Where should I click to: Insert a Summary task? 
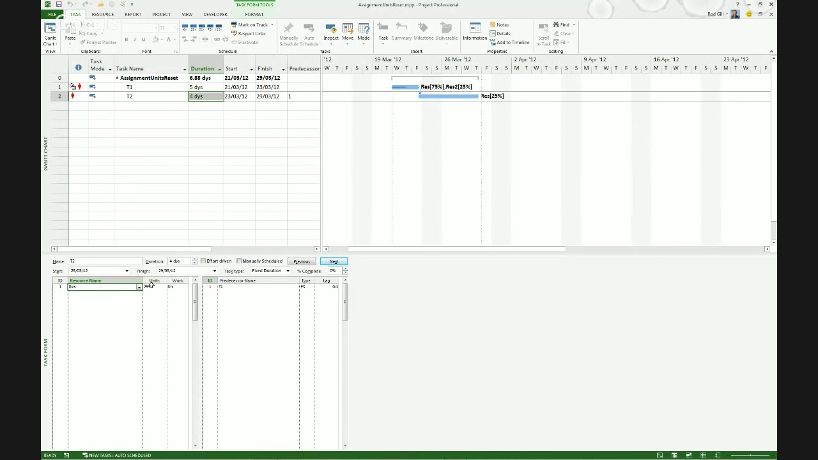coord(402,33)
